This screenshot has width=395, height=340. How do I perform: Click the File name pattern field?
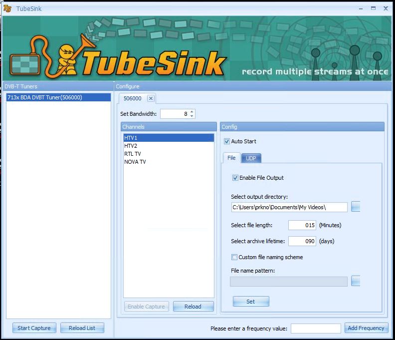(x=289, y=282)
